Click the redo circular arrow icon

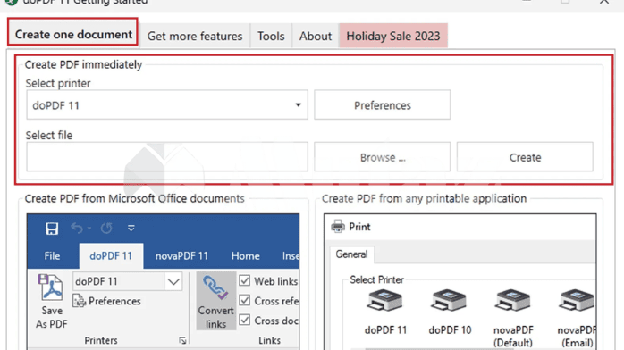106,228
